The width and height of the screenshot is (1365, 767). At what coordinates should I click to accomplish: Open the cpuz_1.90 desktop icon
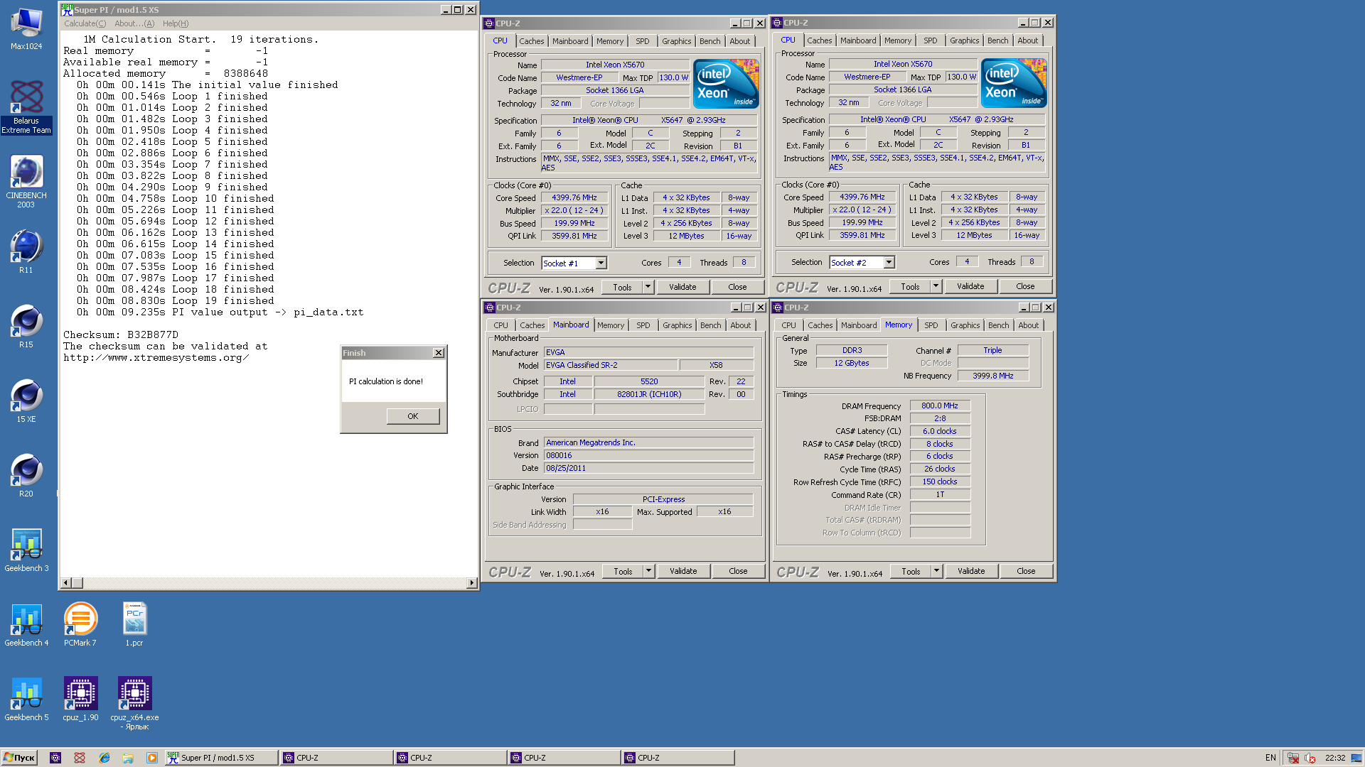pos(80,699)
